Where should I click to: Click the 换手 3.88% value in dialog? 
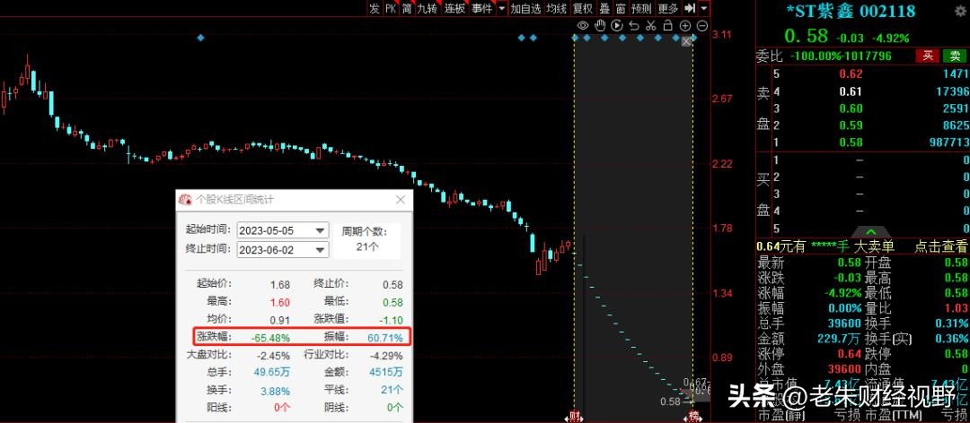(275, 390)
